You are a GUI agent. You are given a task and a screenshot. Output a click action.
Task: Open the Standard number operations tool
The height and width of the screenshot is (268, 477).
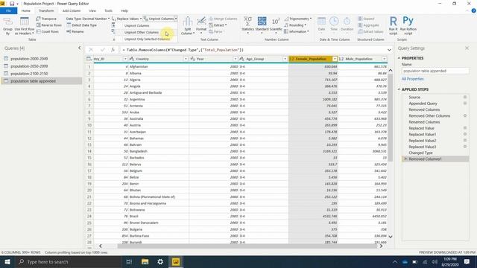(262, 25)
